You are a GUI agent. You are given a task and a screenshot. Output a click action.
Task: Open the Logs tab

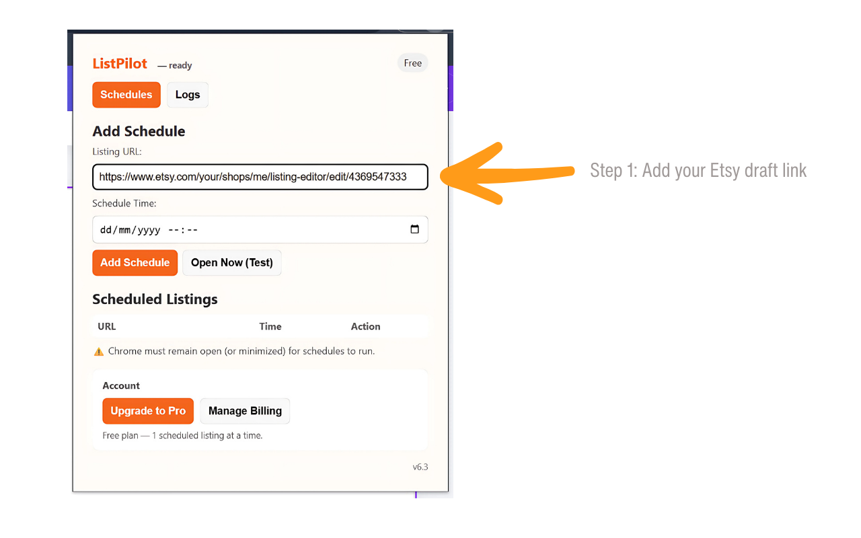188,95
